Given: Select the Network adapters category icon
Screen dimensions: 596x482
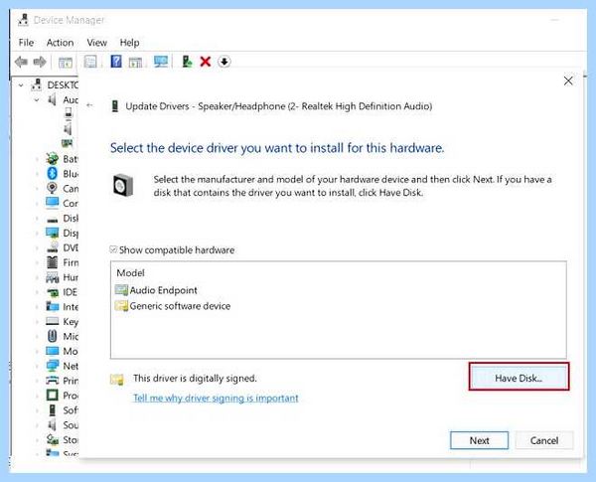Looking at the screenshot, I should (x=52, y=366).
